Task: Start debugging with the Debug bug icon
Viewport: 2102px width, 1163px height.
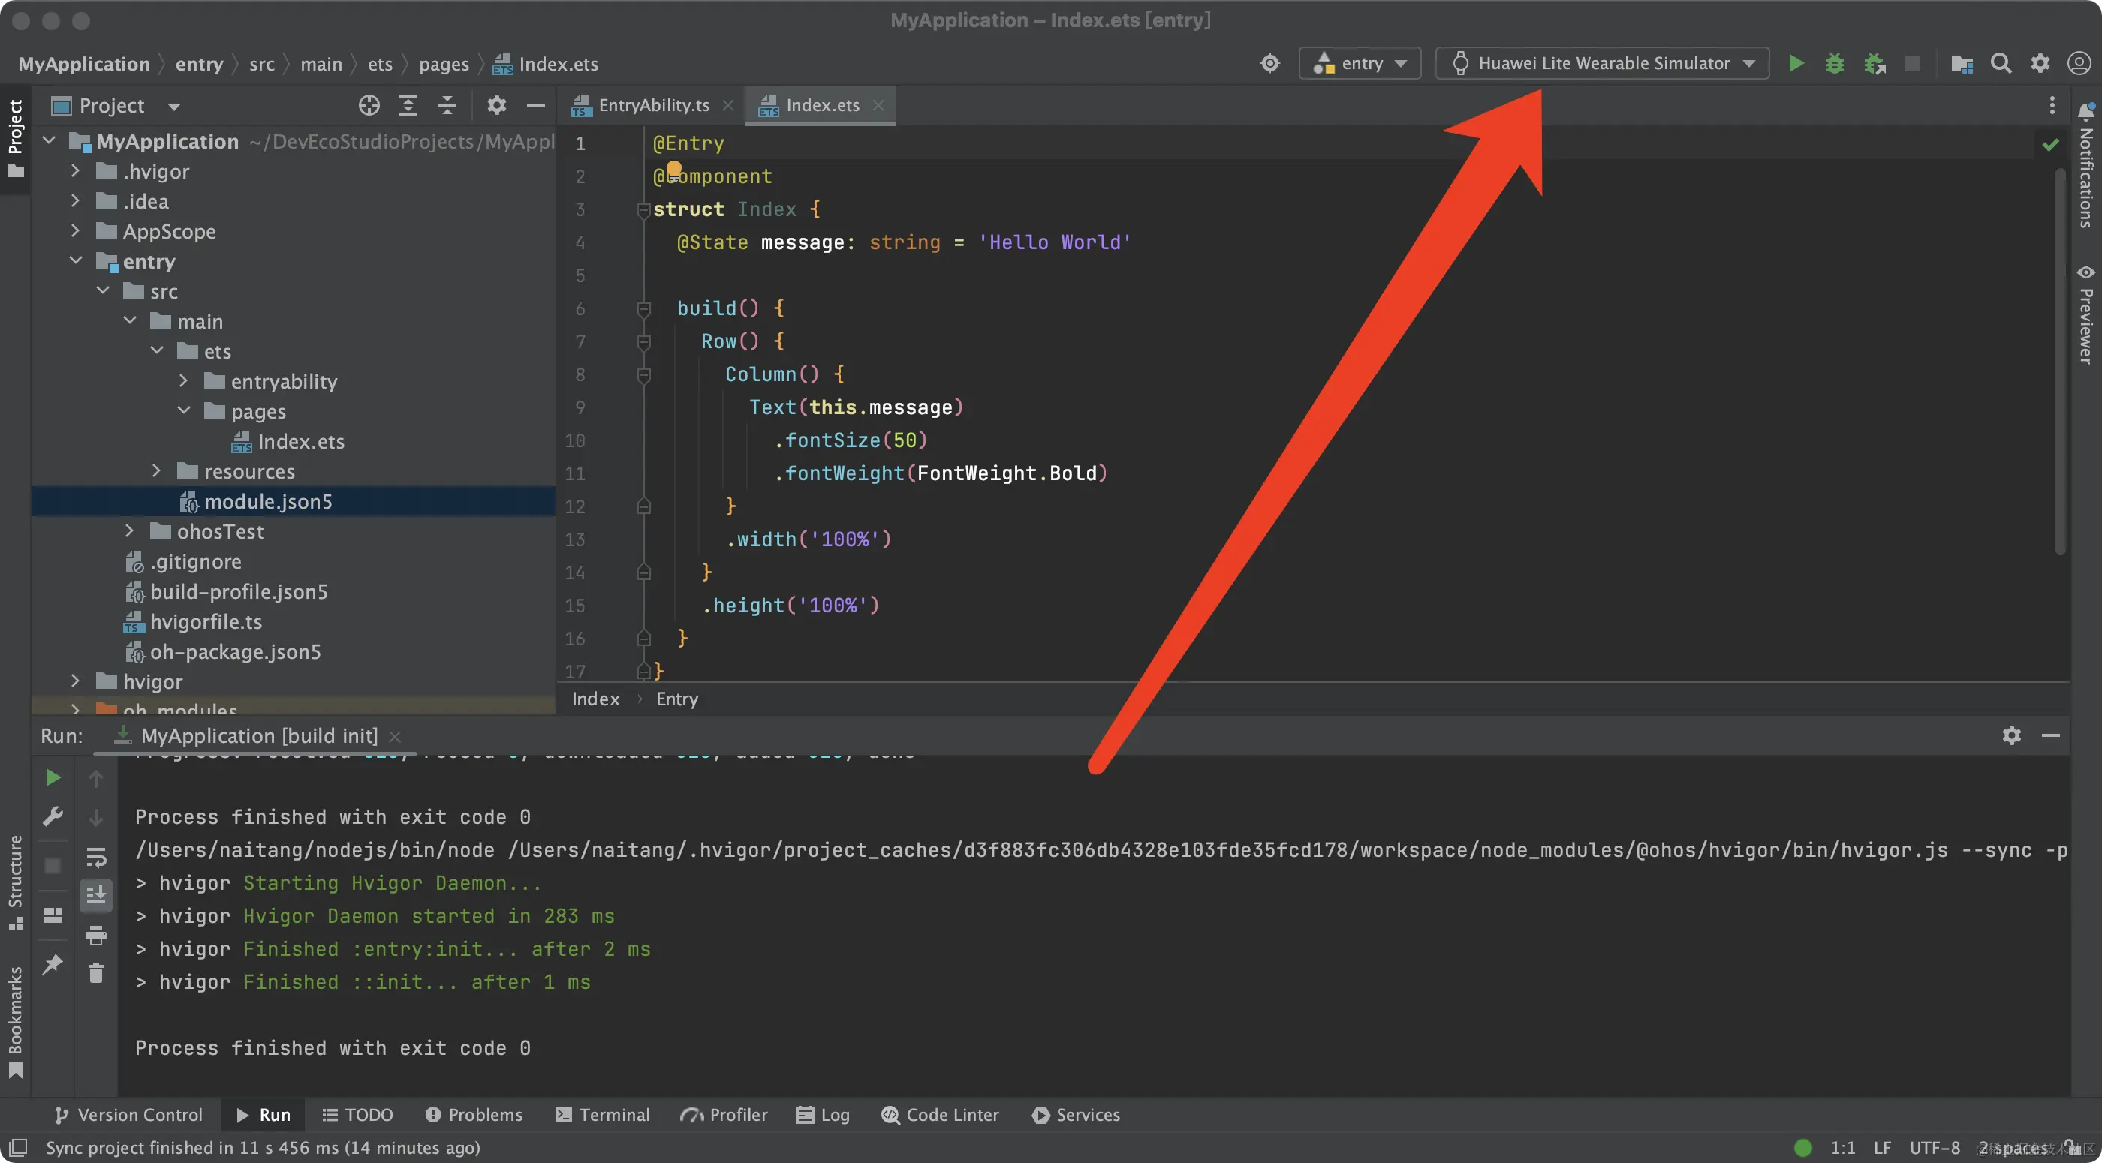Action: tap(1834, 64)
